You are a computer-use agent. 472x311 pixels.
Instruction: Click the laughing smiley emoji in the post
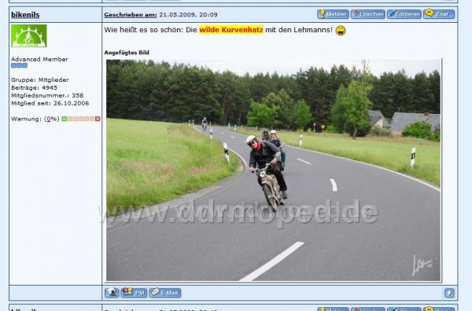(x=341, y=31)
